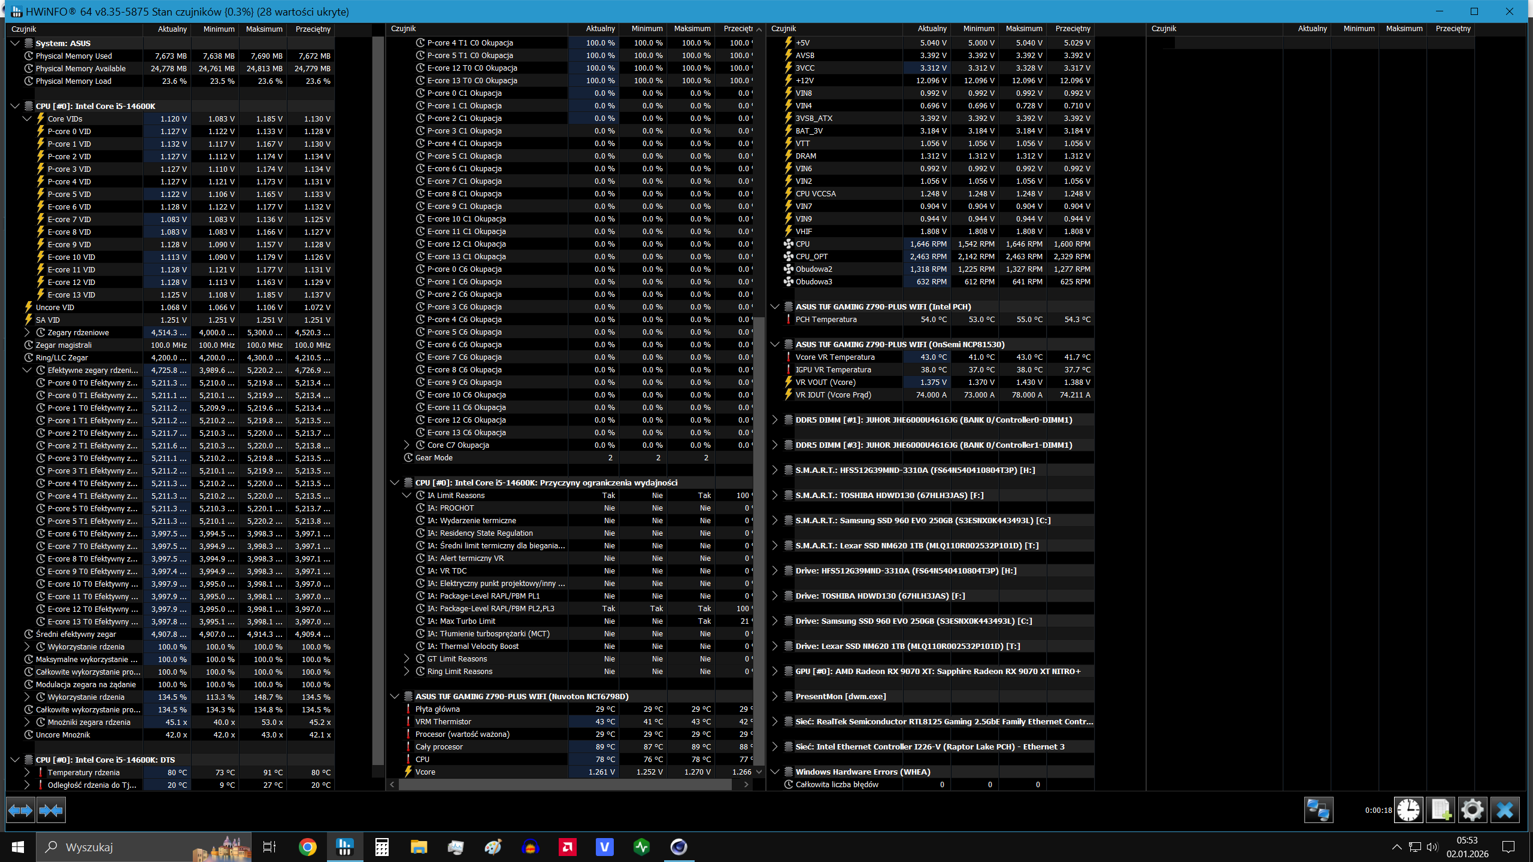
Task: Click the clock reset-timer icon
Action: pos(1408,811)
